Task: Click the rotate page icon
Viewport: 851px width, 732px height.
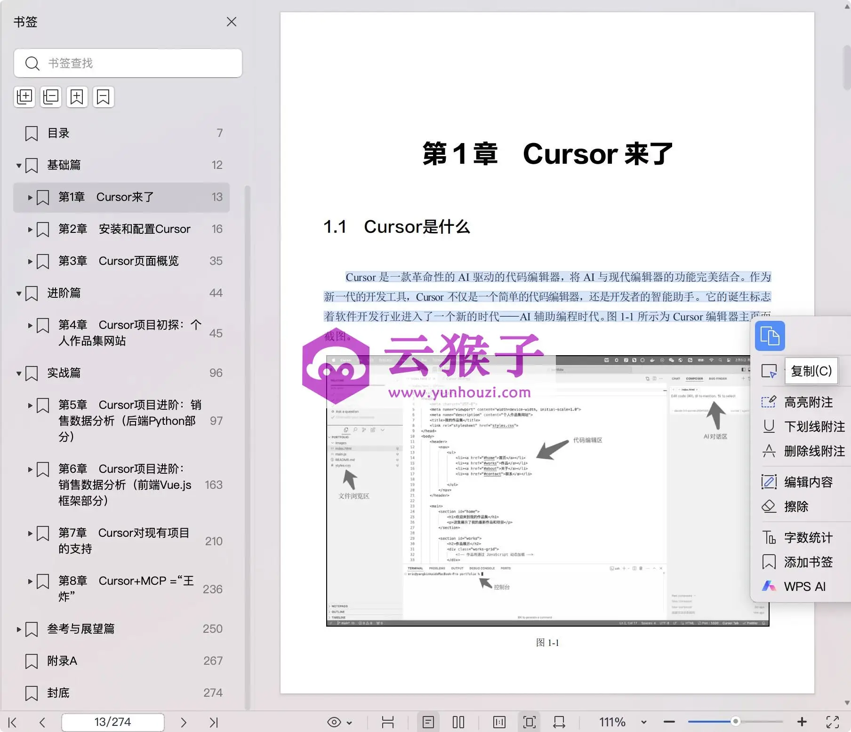Action: pyautogui.click(x=559, y=722)
